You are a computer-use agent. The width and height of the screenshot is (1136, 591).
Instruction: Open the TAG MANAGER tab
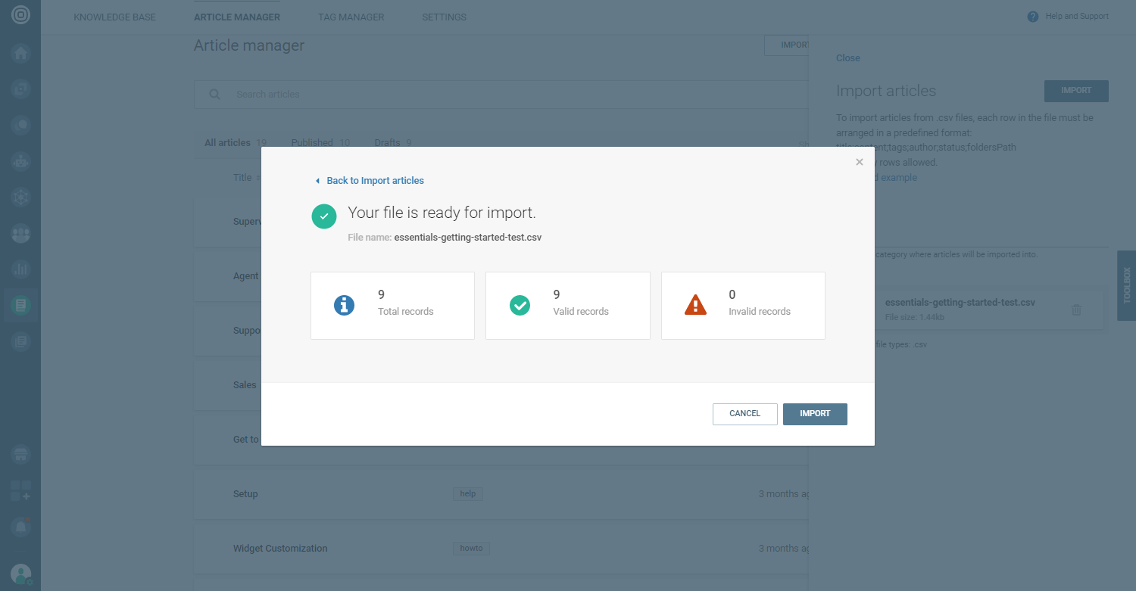click(x=351, y=17)
